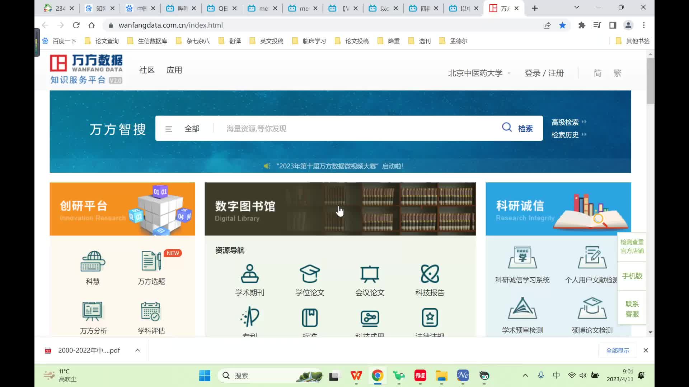Click 联系客服 side button
Image resolution: width=689 pixels, height=387 pixels.
point(632,309)
